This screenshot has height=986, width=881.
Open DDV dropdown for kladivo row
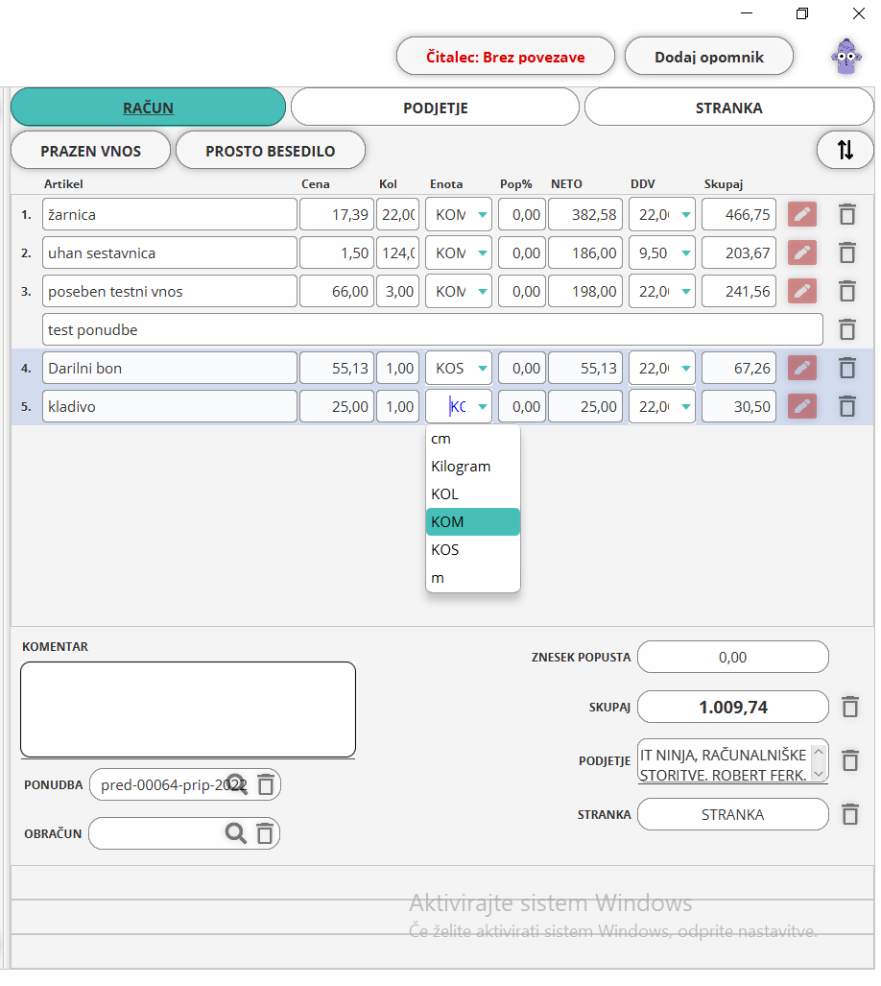pos(685,406)
